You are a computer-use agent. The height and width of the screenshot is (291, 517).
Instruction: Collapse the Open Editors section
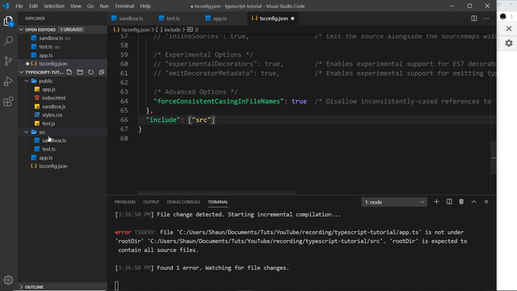[x=22, y=30]
